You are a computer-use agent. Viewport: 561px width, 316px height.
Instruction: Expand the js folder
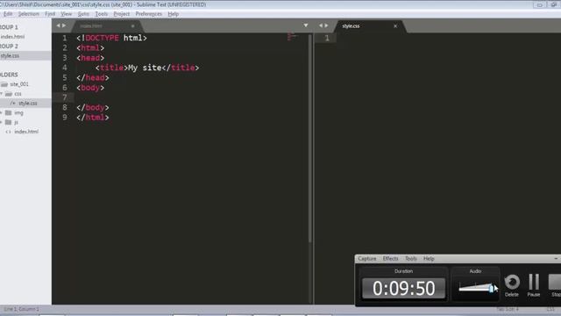click(2, 122)
